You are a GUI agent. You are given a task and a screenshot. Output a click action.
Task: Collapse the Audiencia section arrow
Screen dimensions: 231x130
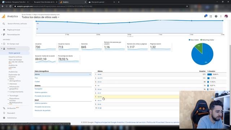coord(1,48)
